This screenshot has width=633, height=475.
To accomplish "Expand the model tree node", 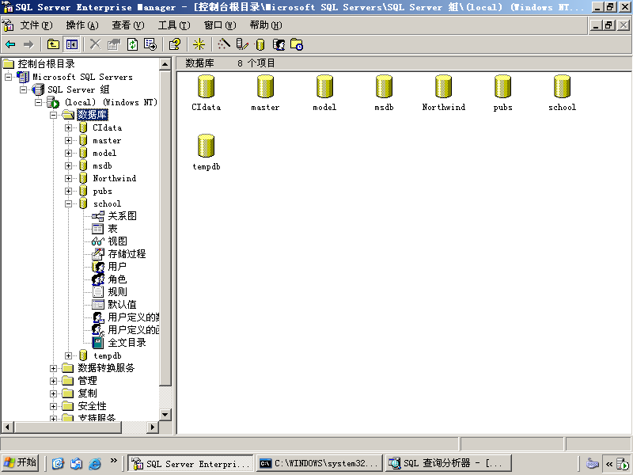I will [x=68, y=153].
